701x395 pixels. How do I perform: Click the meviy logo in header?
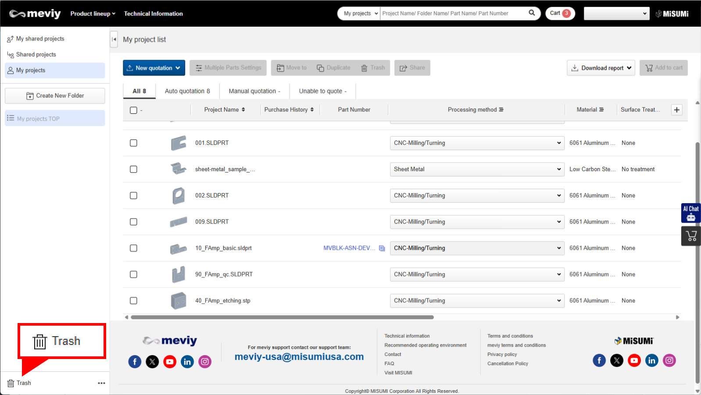pyautogui.click(x=35, y=14)
